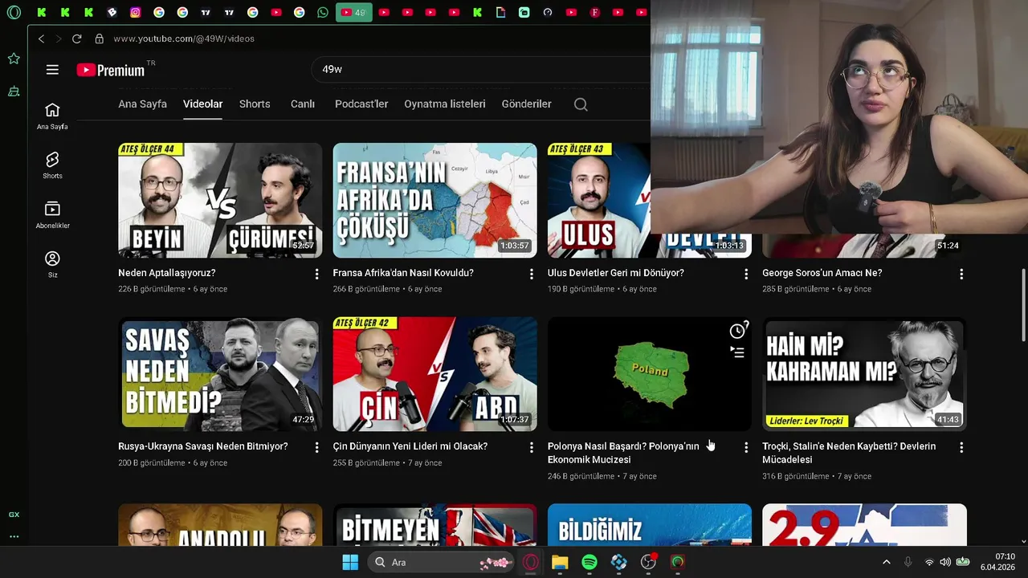The height and width of the screenshot is (578, 1028).
Task: Click the Çin vs ABD thumbnail
Action: click(434, 374)
